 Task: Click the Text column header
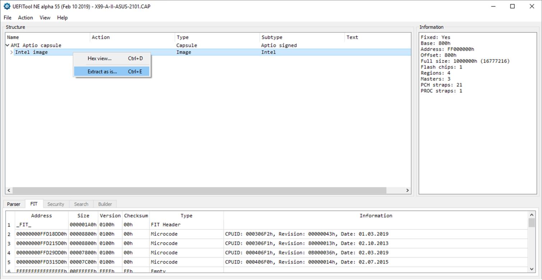(378, 37)
